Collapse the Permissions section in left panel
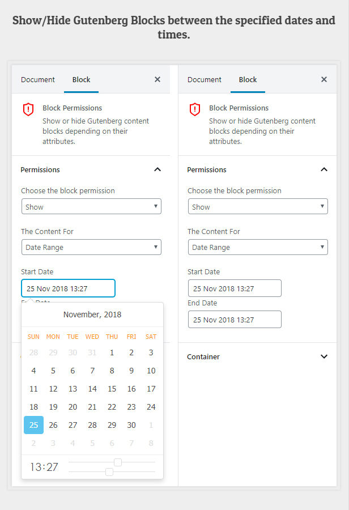Image resolution: width=349 pixels, height=510 pixels. pos(158,169)
